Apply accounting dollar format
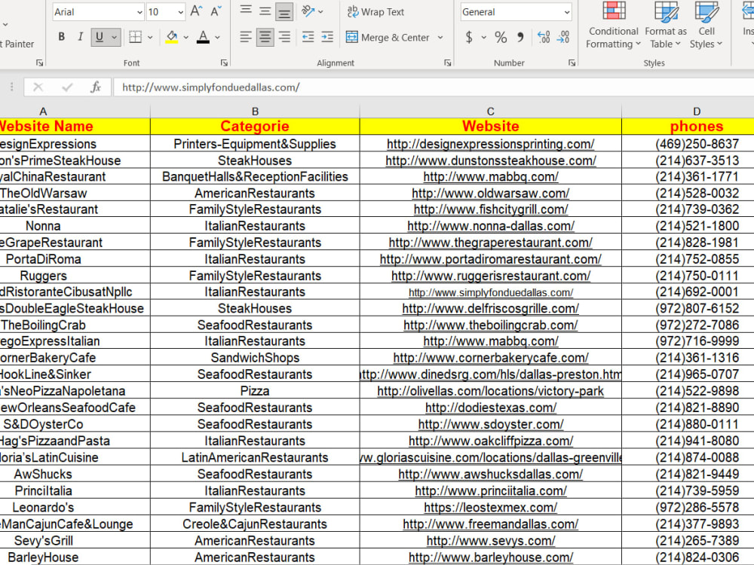Image resolution: width=754 pixels, height=565 pixels. 469,37
